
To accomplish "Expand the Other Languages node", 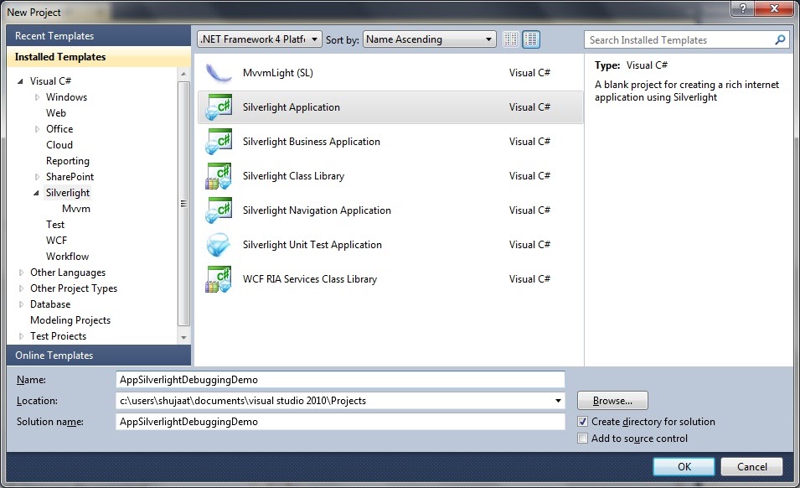I will point(21,273).
